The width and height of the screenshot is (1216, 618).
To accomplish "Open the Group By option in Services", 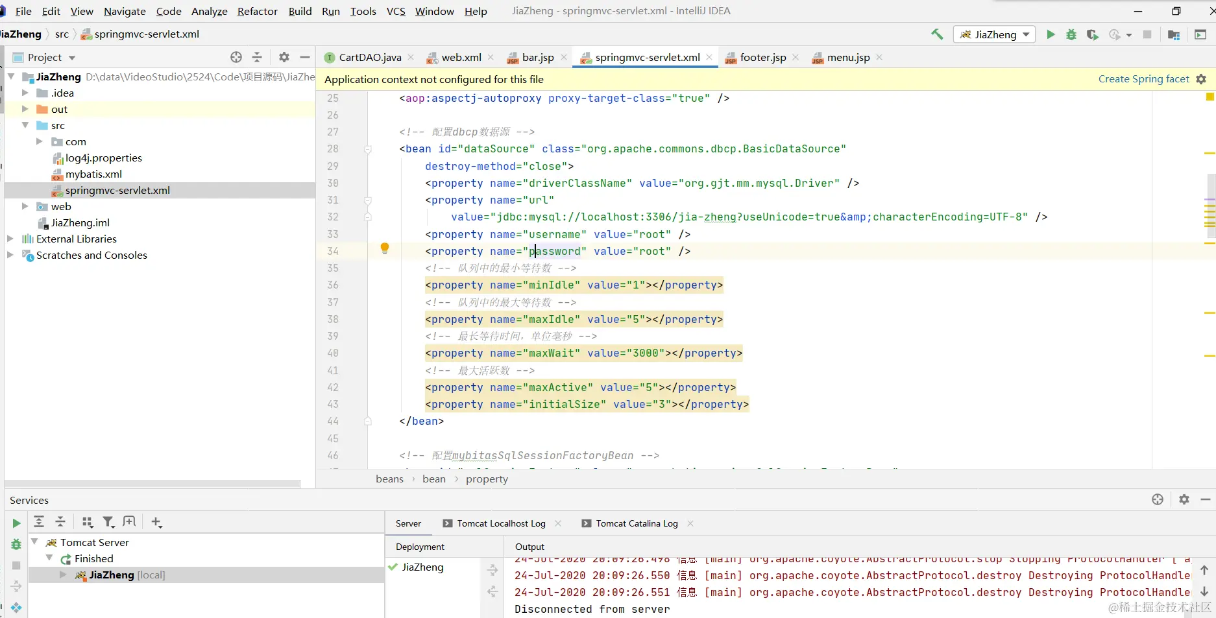I will (88, 521).
